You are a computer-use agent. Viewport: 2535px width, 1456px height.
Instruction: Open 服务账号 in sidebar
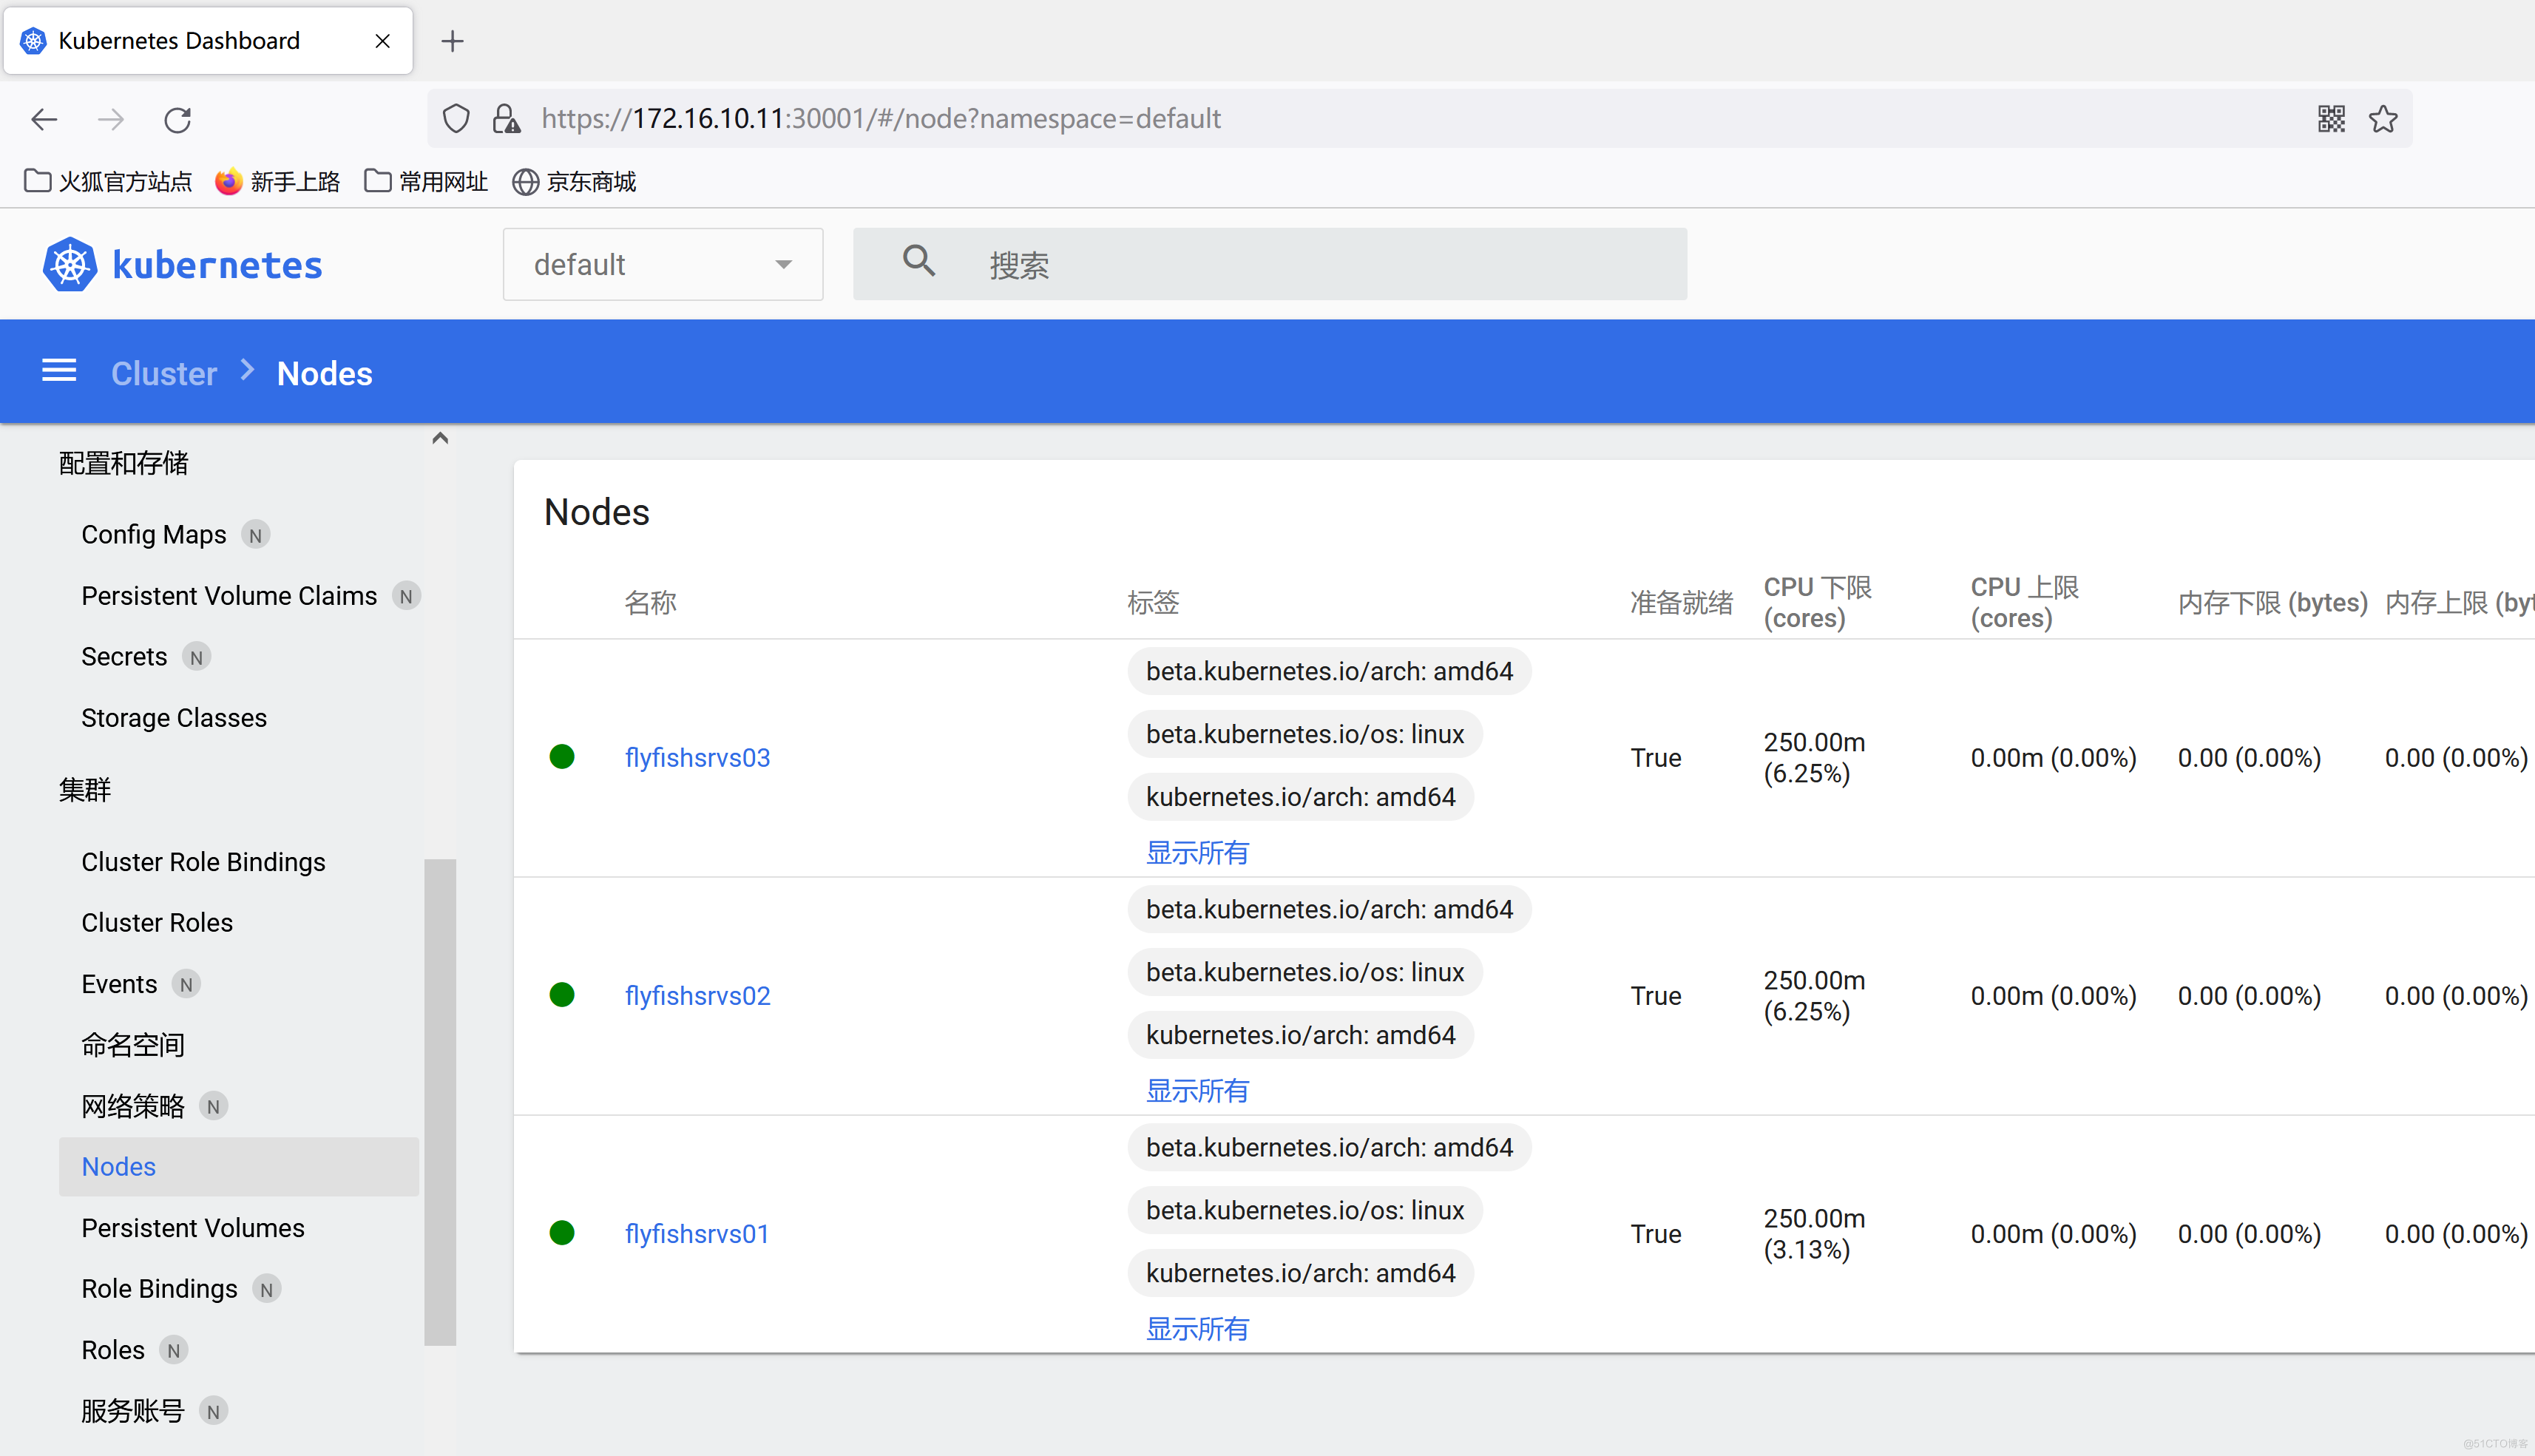(133, 1411)
